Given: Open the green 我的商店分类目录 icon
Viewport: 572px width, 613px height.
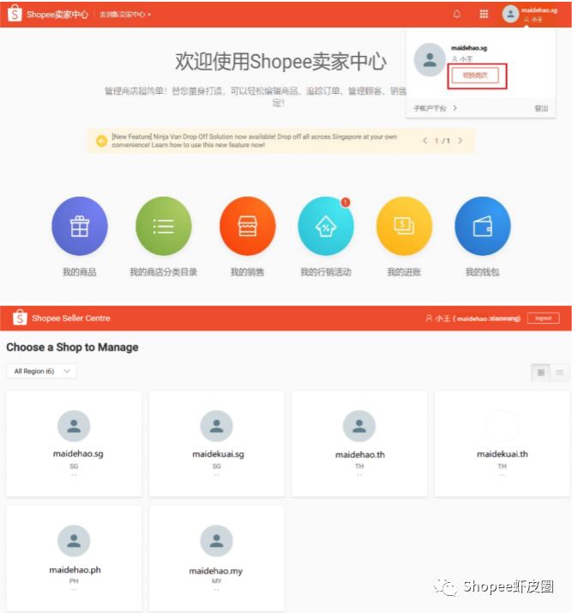Looking at the screenshot, I should [x=164, y=227].
